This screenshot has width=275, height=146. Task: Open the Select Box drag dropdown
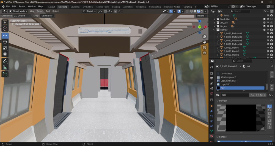47,16
